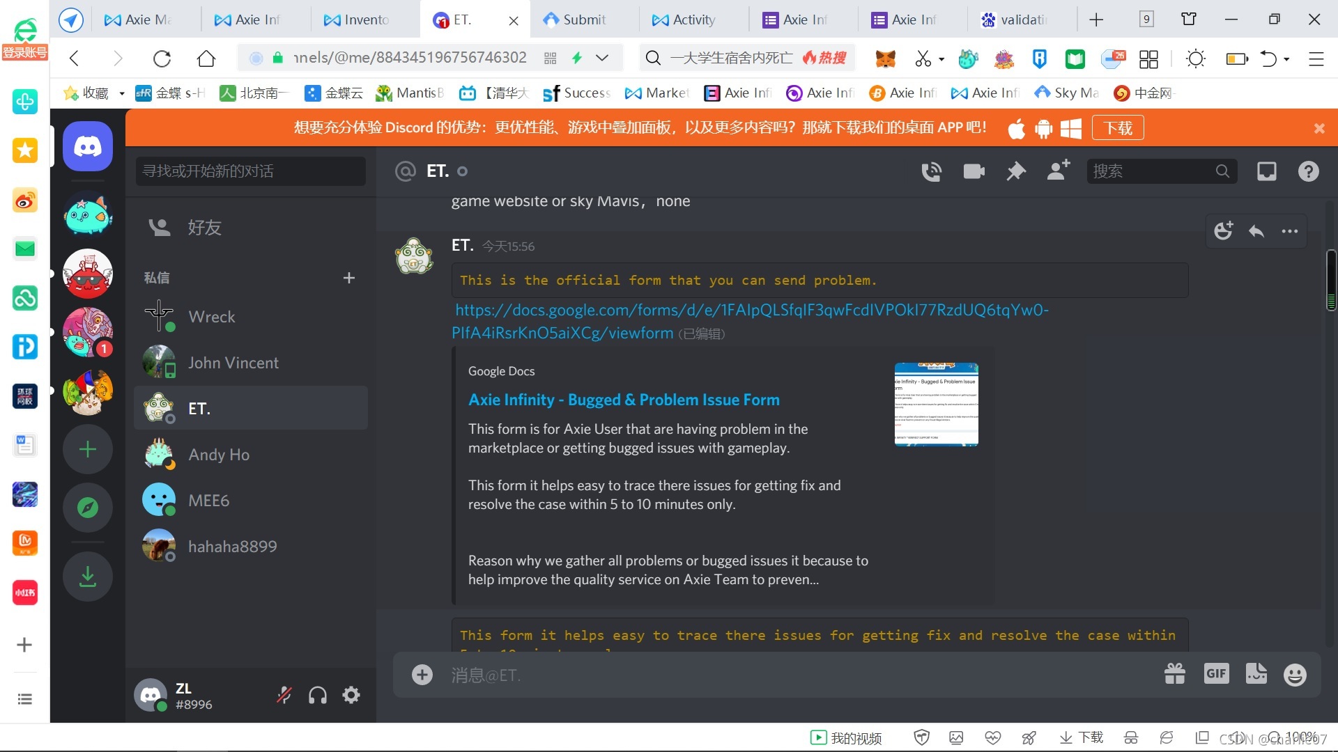Open the docs.google.com form link
The image size is (1338, 752).
click(x=751, y=321)
